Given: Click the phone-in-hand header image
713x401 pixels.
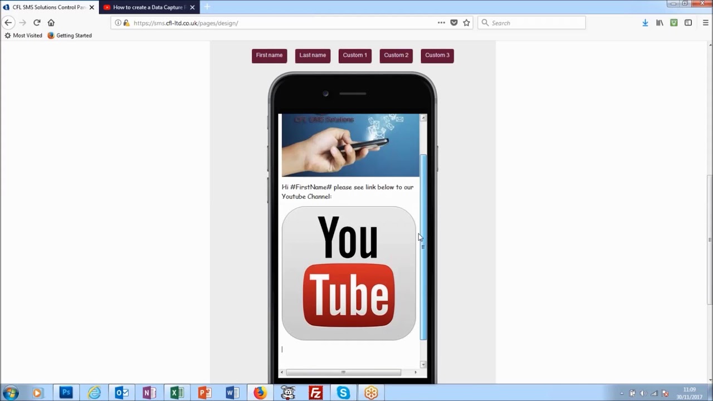Looking at the screenshot, I should pos(350,145).
